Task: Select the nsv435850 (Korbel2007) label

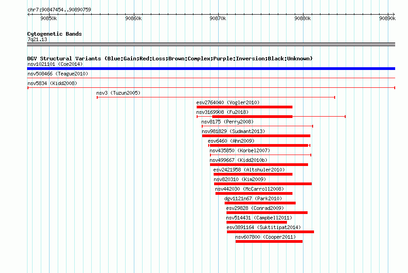Action: [240, 150]
